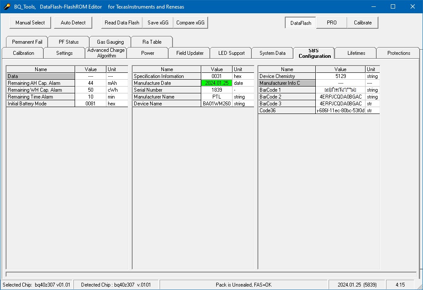
Task: Select the 'Device Chemistry' row name
Action: click(x=287, y=76)
